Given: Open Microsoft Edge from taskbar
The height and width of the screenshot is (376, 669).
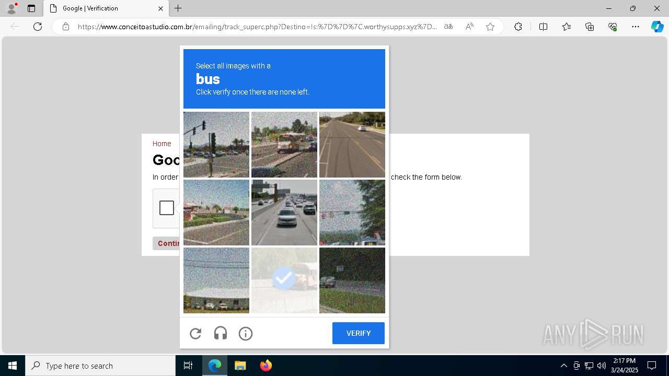Looking at the screenshot, I should click(215, 366).
